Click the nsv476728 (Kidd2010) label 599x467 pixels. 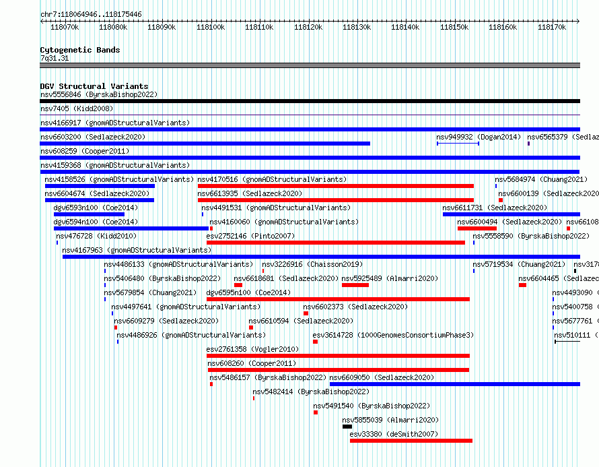pos(96,236)
